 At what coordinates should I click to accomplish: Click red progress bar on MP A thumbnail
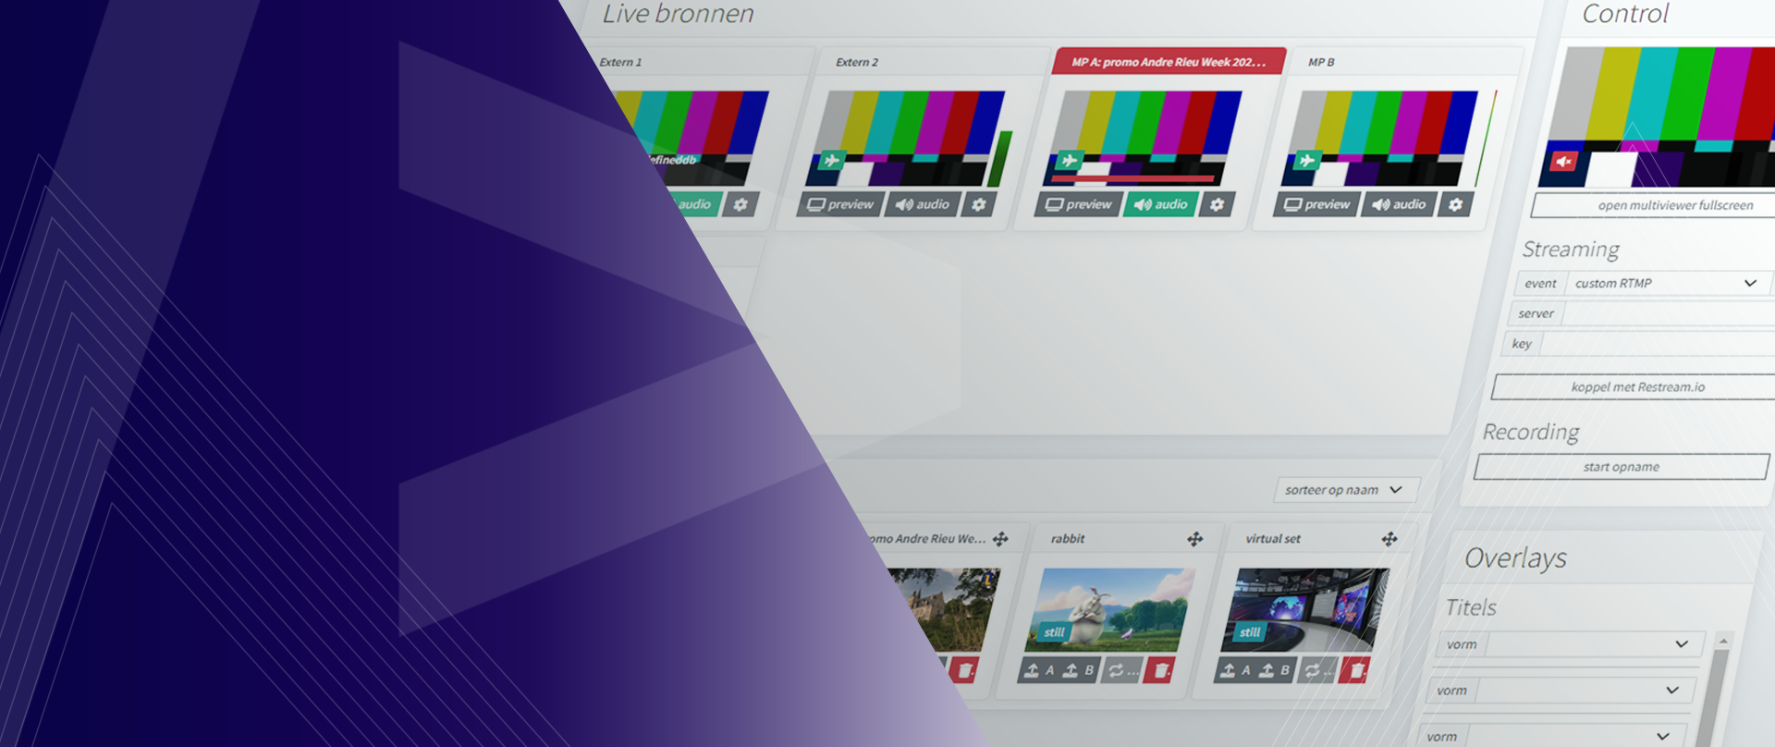click(x=1133, y=178)
